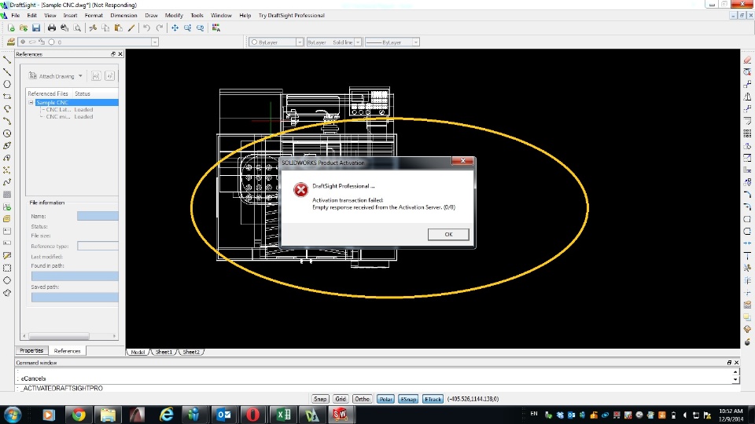This screenshot has height=424, width=755.
Task: Click the Save floppy disk icon
Action: pyautogui.click(x=36, y=28)
